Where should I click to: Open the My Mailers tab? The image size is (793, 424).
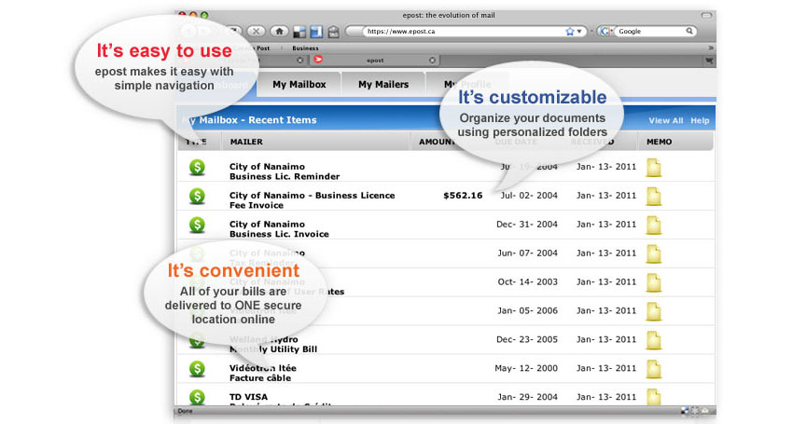[x=383, y=85]
